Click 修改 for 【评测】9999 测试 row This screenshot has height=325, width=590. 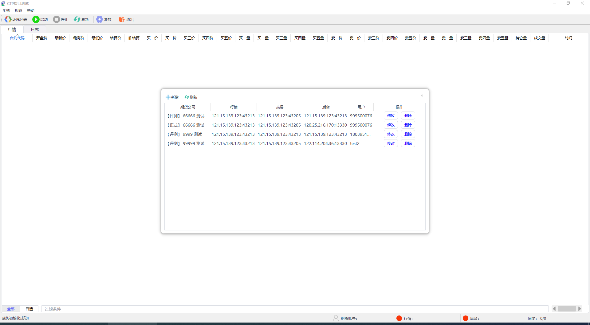coord(391,134)
